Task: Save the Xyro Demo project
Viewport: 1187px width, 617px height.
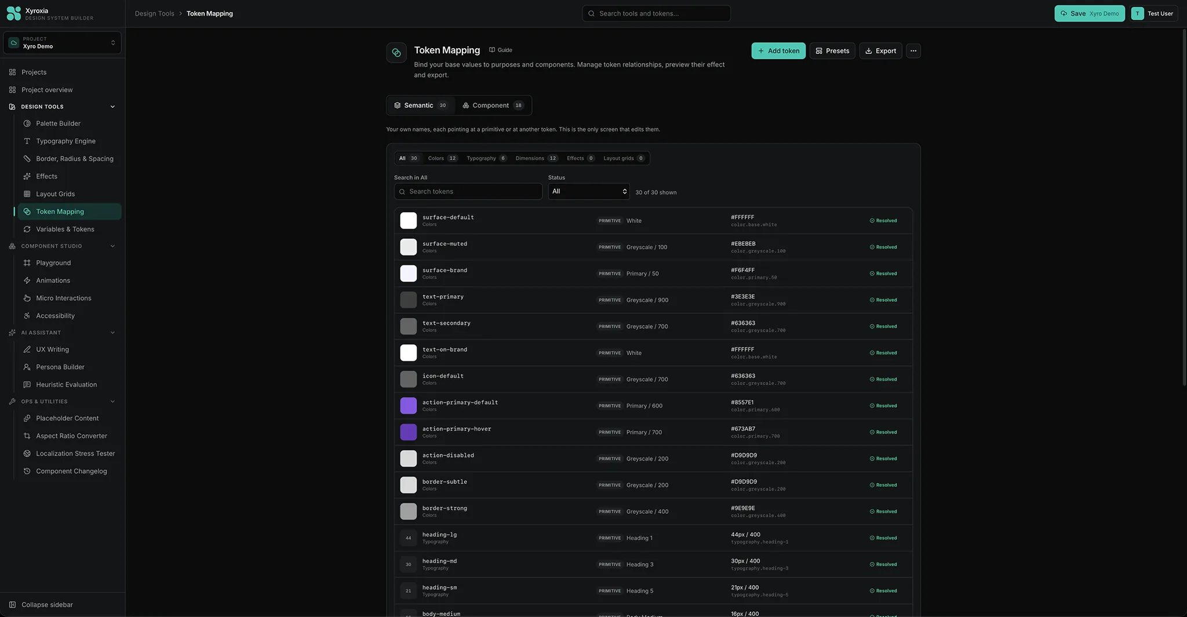Action: (1090, 13)
